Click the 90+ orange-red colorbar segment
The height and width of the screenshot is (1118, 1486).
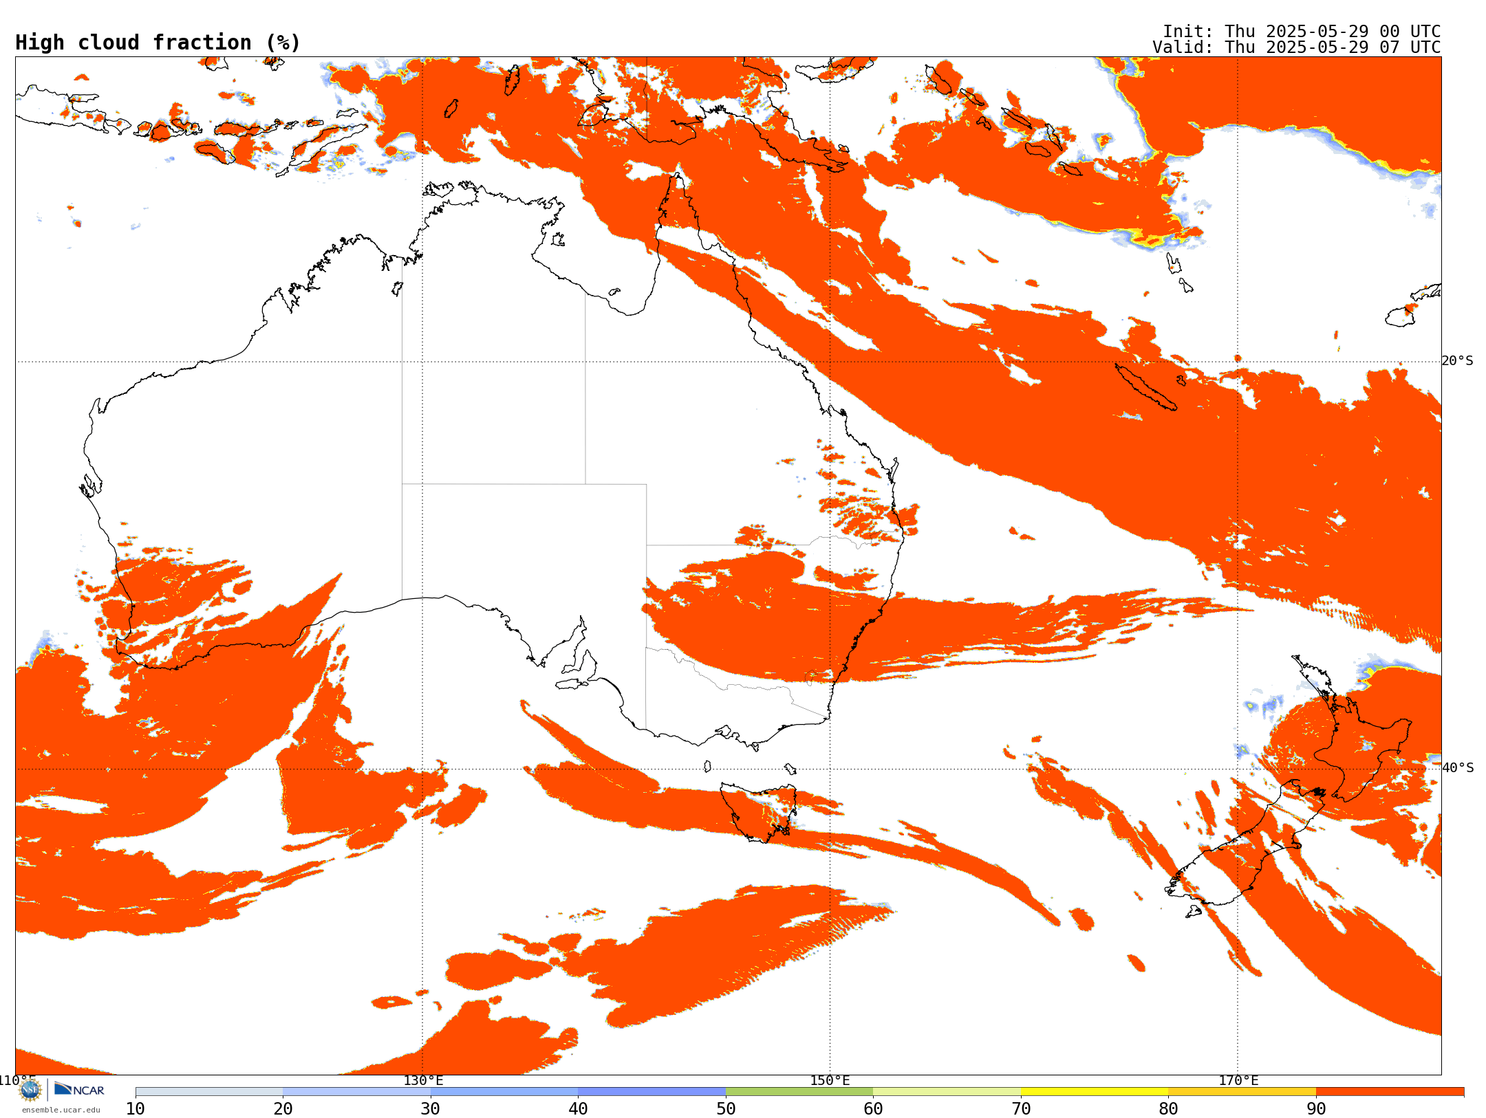1390,1092
